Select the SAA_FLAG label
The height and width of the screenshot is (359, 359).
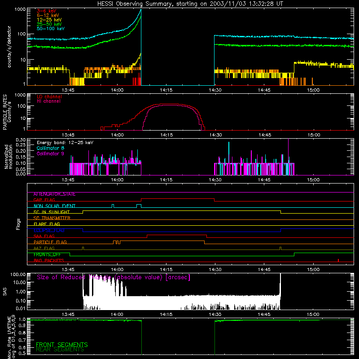(x=44, y=236)
